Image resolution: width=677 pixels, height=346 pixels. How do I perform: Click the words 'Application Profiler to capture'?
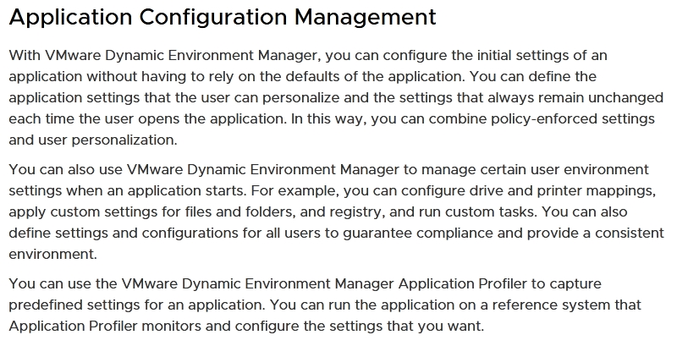499,284
